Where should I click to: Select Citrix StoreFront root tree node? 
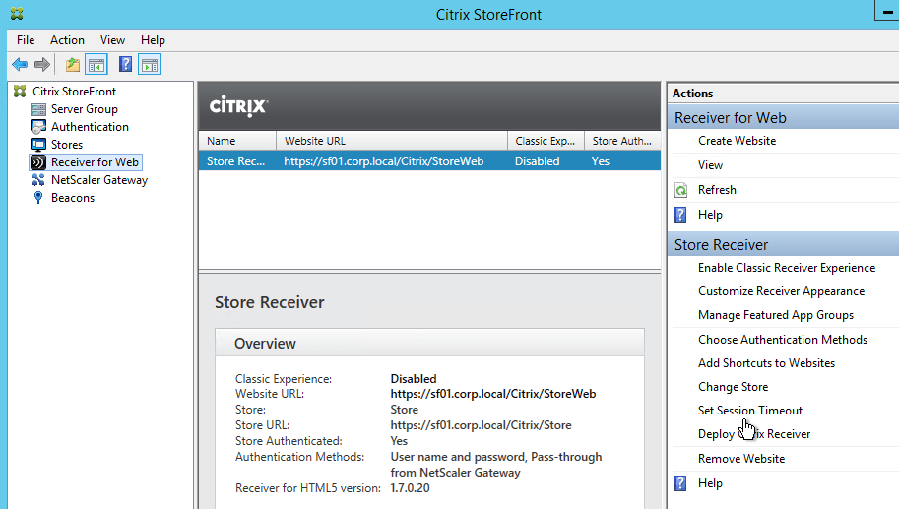click(74, 92)
